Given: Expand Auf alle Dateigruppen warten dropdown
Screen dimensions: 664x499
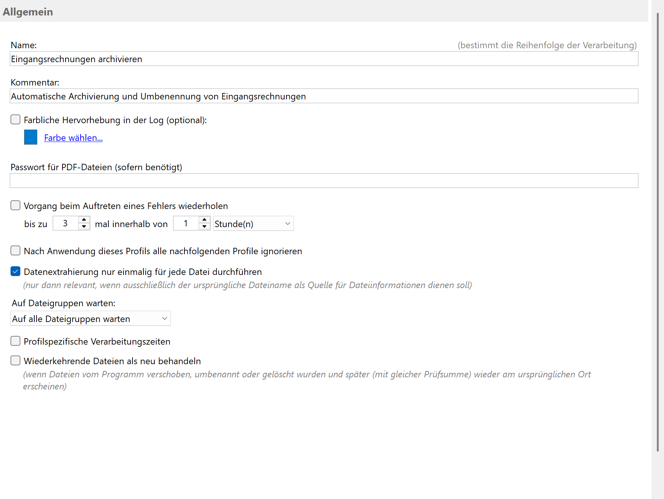Looking at the screenshot, I should tap(90, 319).
